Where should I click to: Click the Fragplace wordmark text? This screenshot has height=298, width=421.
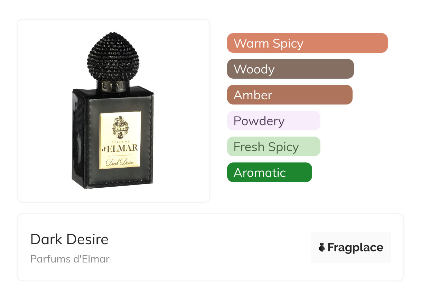point(355,248)
